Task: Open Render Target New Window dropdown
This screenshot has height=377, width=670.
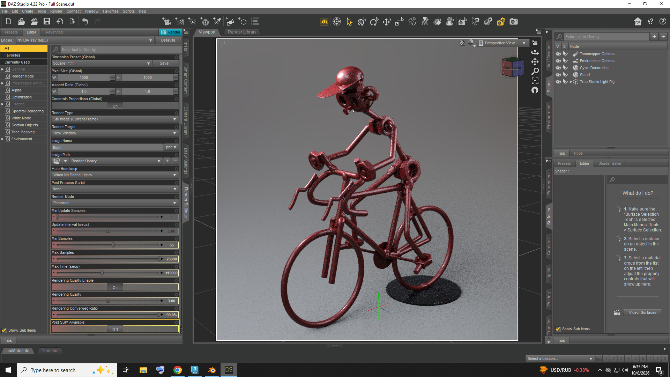Action: (x=115, y=133)
